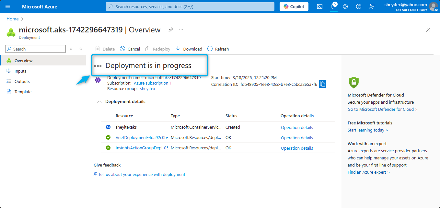Open the more options ellipsis beside Overview
This screenshot has width=440, height=208.
tap(181, 30)
